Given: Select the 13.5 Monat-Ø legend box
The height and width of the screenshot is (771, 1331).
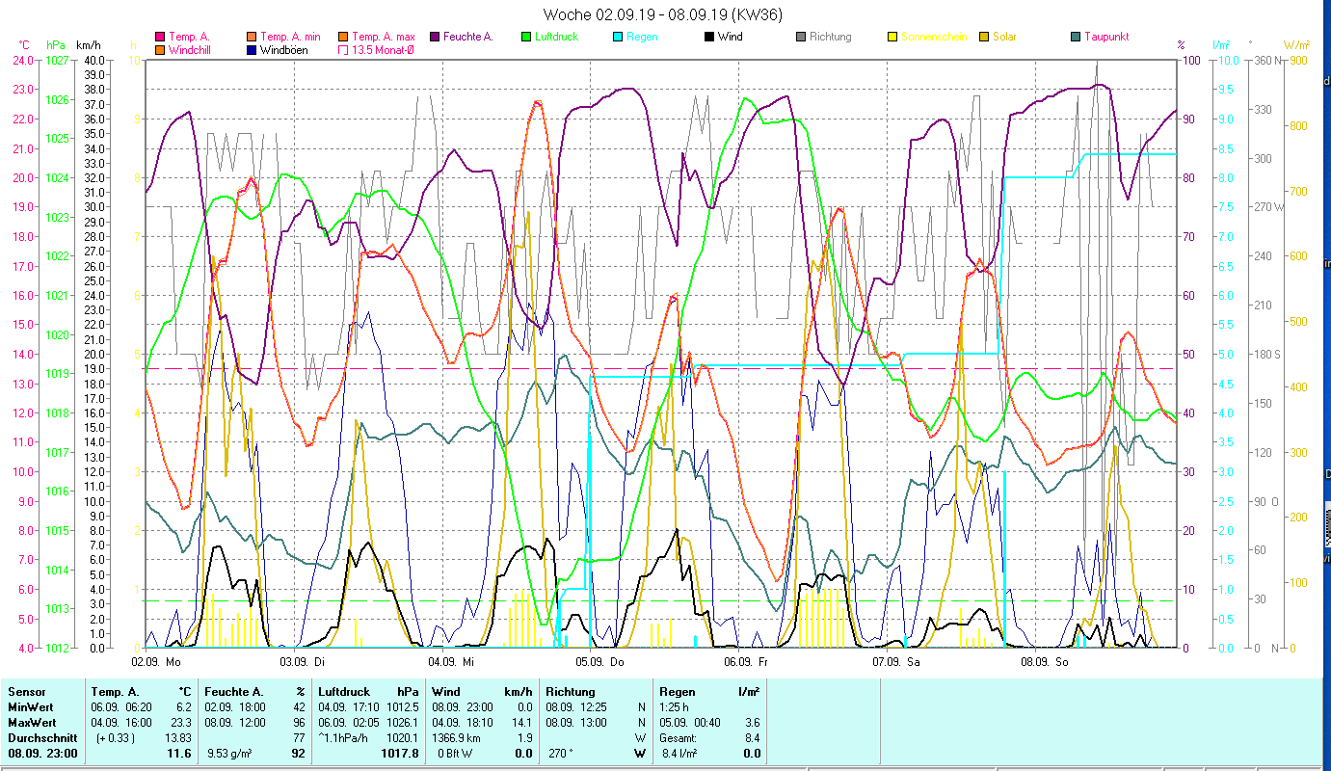Looking at the screenshot, I should pyautogui.click(x=343, y=49).
